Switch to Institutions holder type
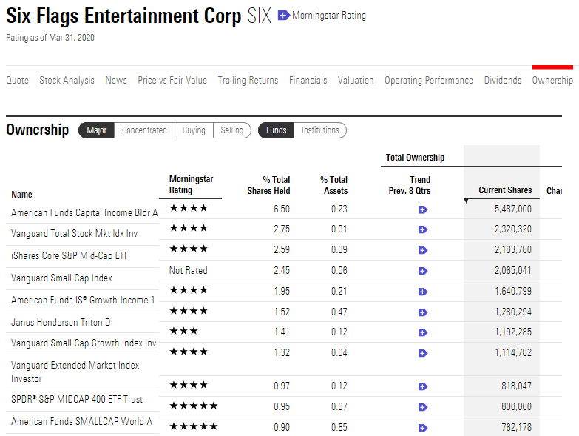The image size is (579, 436). (x=320, y=130)
